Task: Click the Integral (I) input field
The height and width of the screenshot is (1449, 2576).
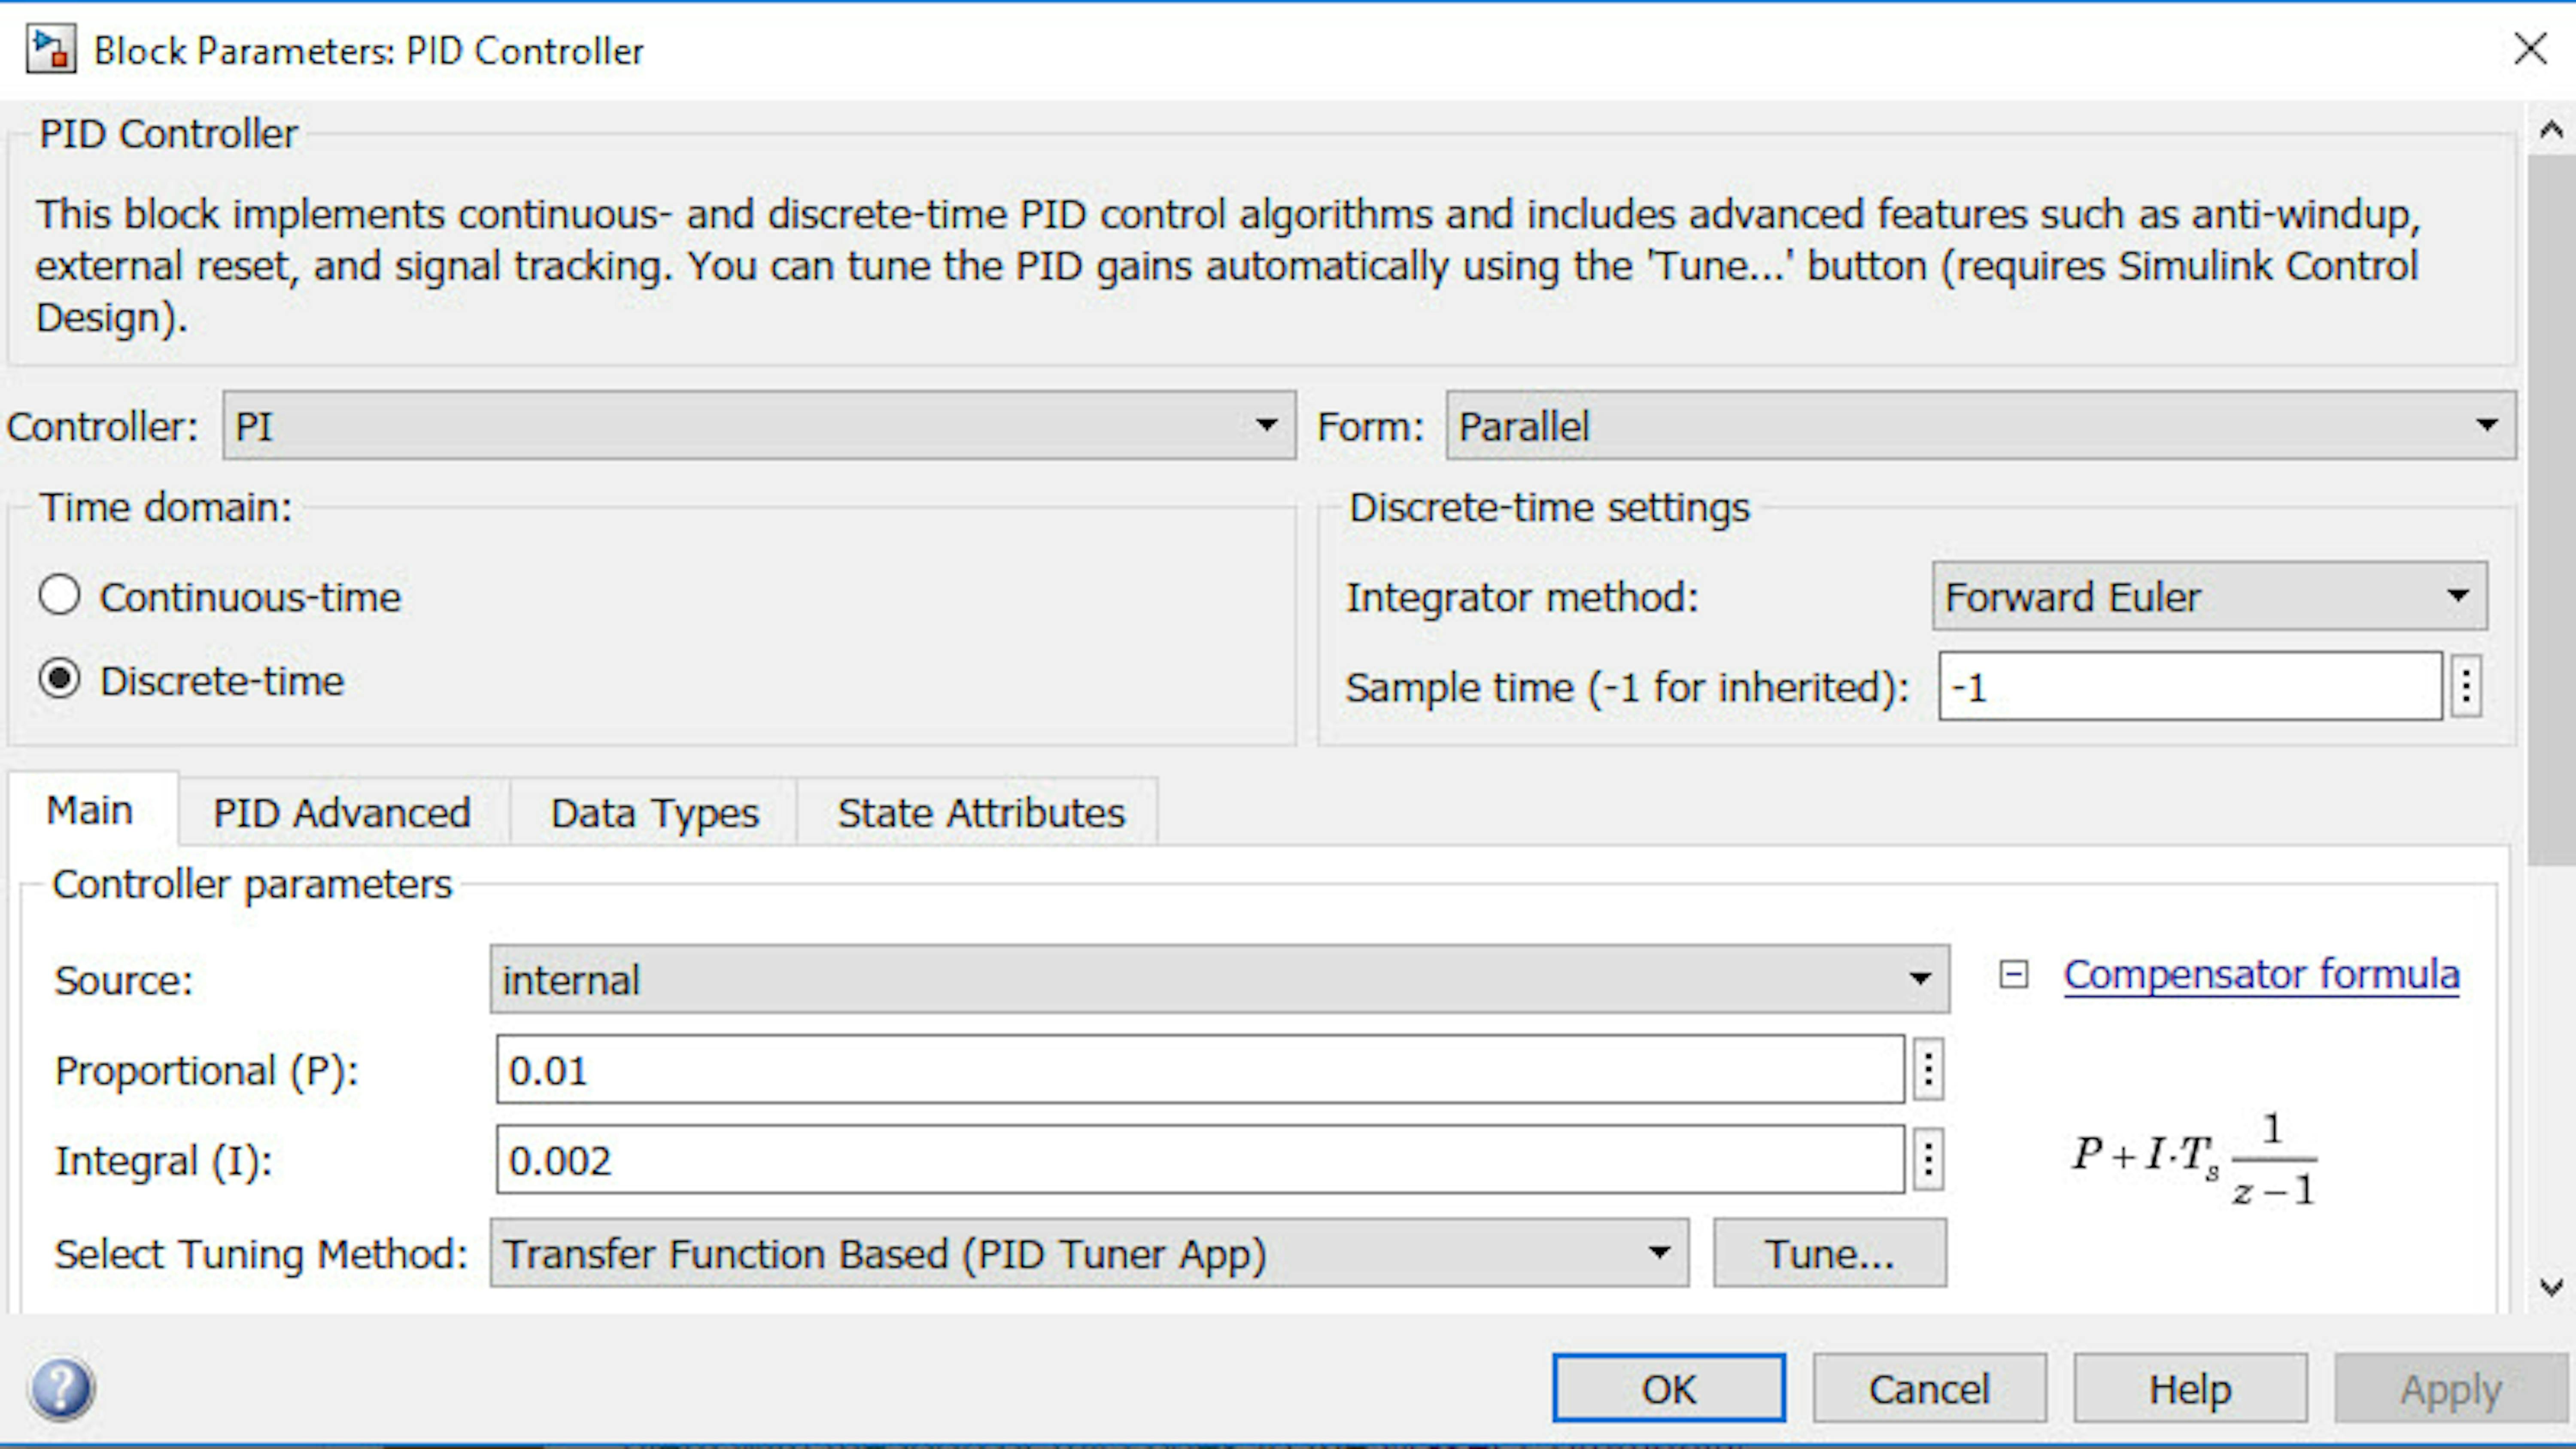Action: (1200, 1160)
